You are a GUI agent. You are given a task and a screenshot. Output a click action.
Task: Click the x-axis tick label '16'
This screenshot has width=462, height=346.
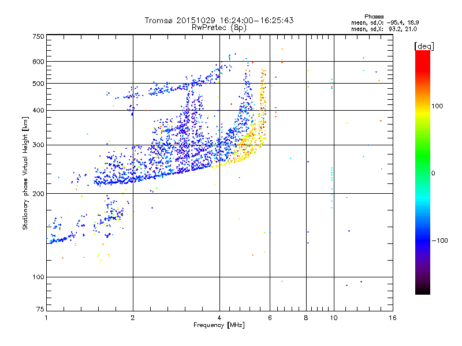(x=393, y=318)
